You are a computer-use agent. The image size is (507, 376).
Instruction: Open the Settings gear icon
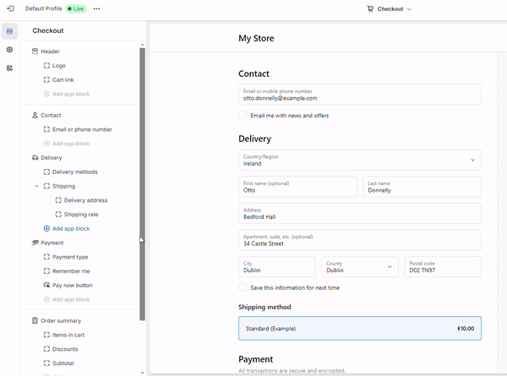(x=9, y=50)
